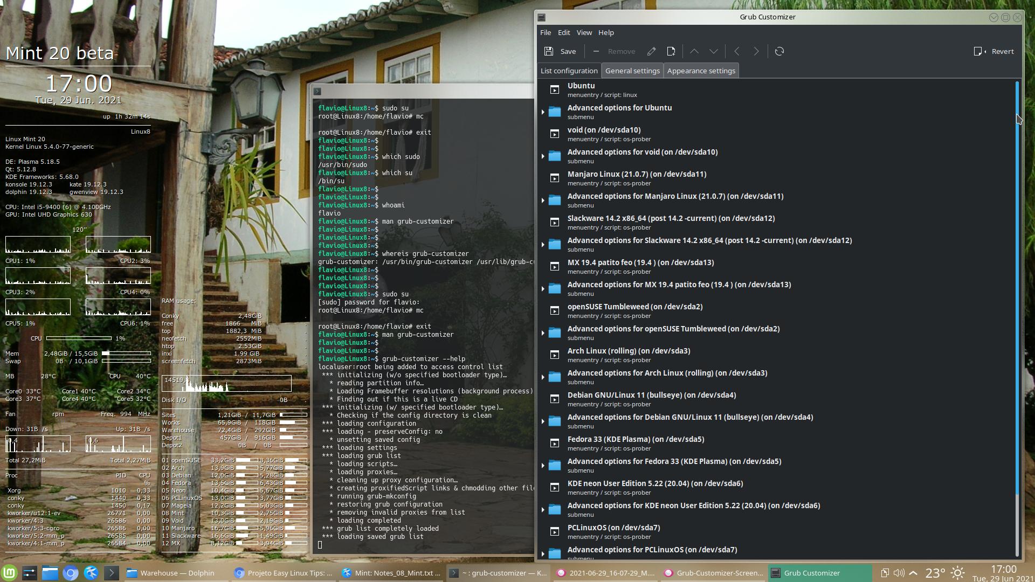This screenshot has width=1035, height=582.
Task: Open the system settings taskbar launcher
Action: click(x=30, y=573)
